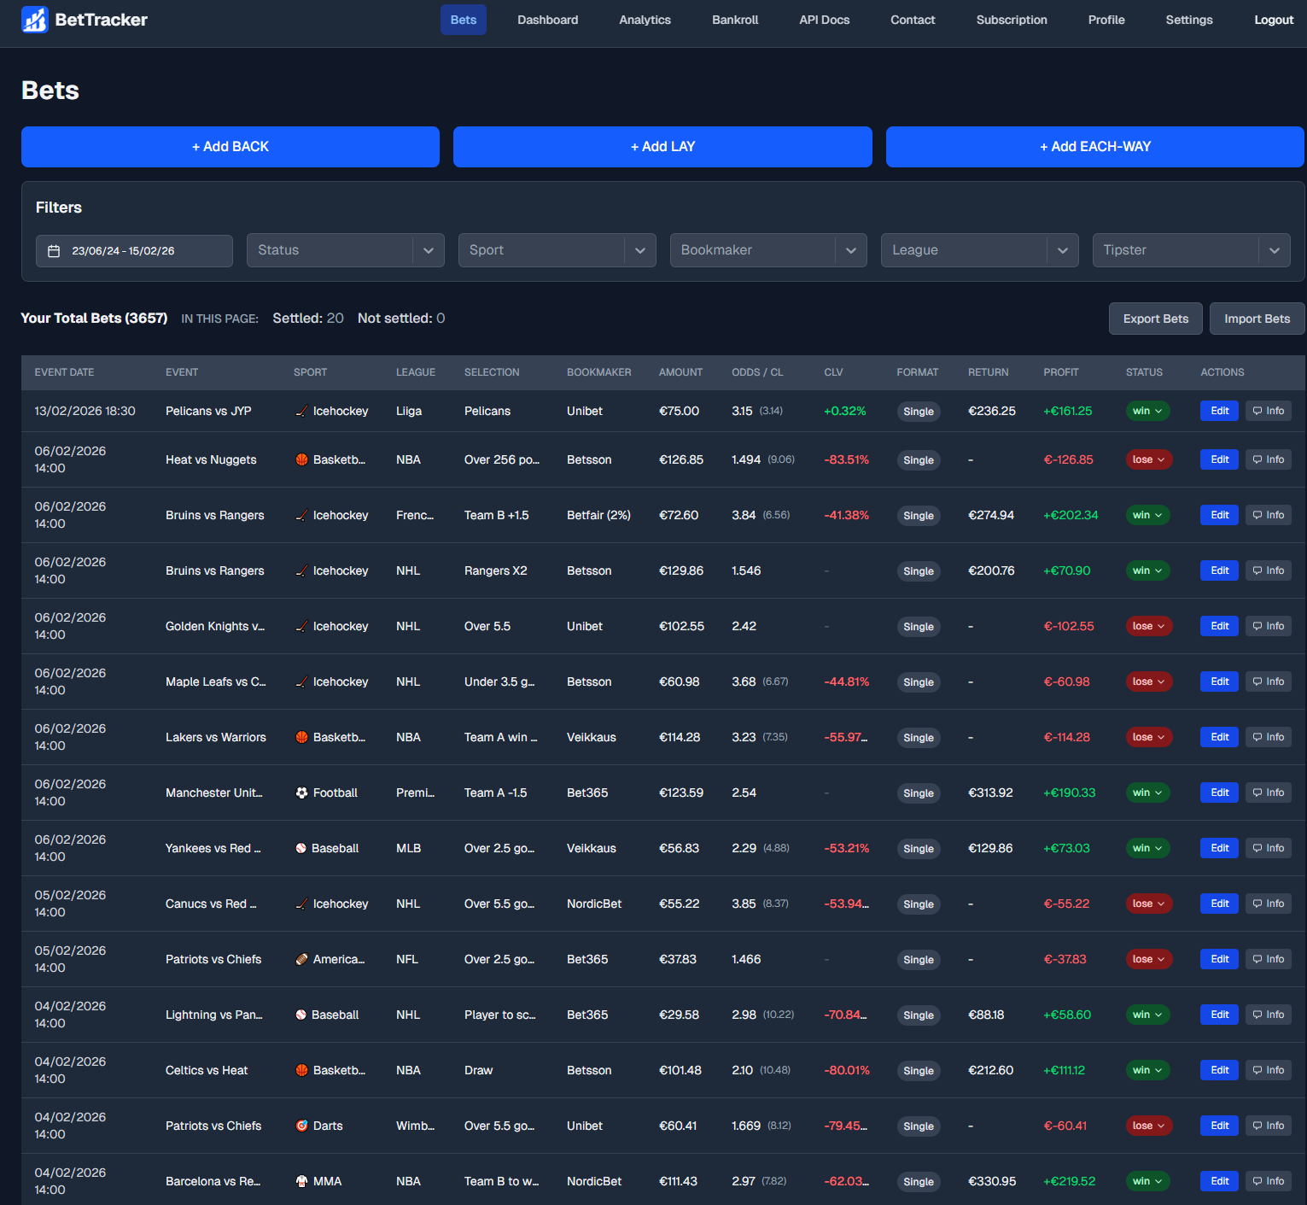Image resolution: width=1307 pixels, height=1205 pixels.
Task: Click ice hockey icon in Pelicans vs JYP row
Action: [x=301, y=412]
